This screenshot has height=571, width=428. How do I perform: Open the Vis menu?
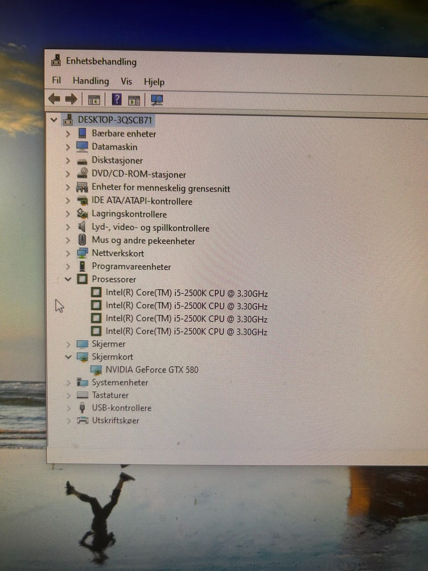tap(126, 81)
